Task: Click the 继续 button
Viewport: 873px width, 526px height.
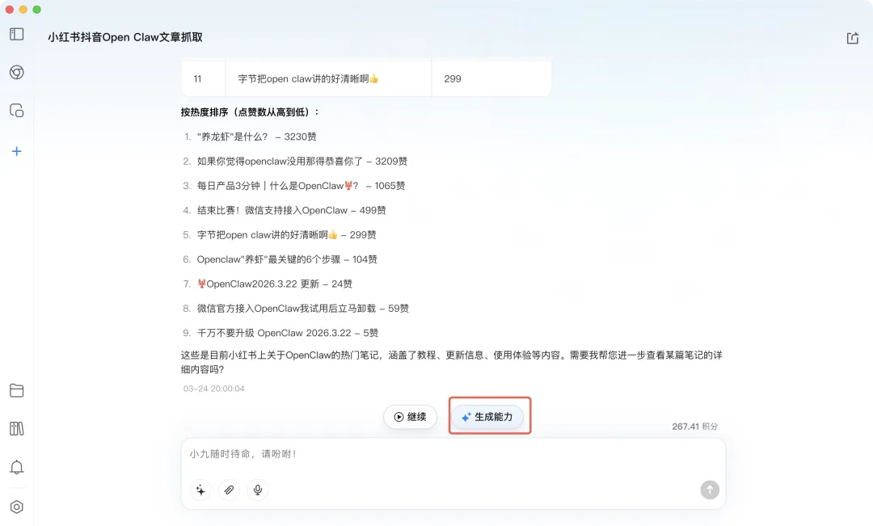Action: tap(410, 417)
